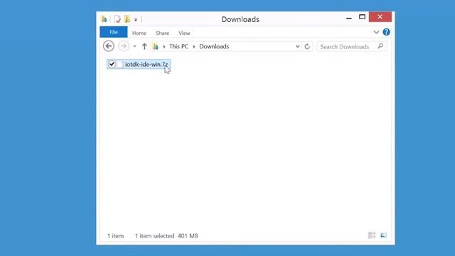Screen dimensions: 455x256
Task: Expand the chevron after This PC
Action: tap(194, 47)
